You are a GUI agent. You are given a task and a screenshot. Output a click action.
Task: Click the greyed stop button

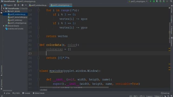[x=167, y=1]
